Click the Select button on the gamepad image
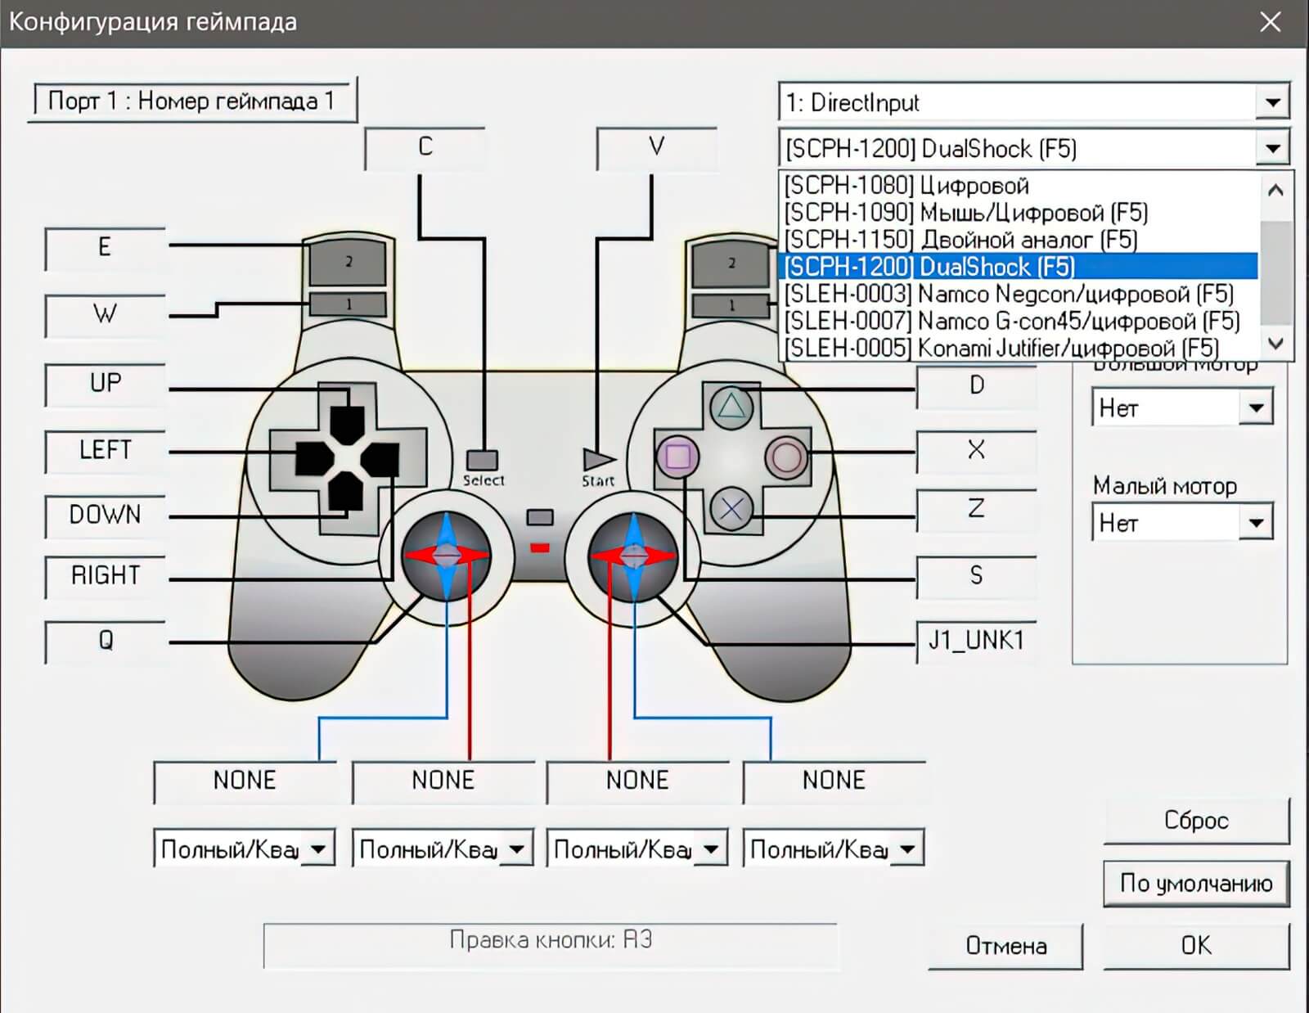The width and height of the screenshot is (1309, 1013). tap(482, 460)
